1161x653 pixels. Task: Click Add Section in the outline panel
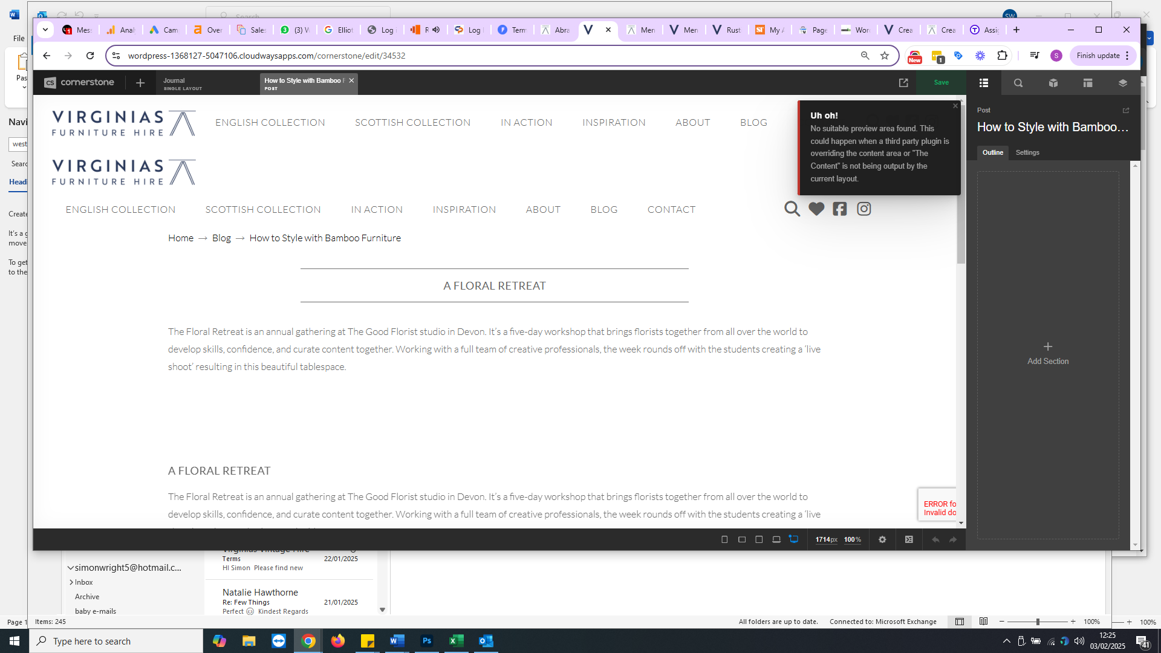click(1048, 353)
